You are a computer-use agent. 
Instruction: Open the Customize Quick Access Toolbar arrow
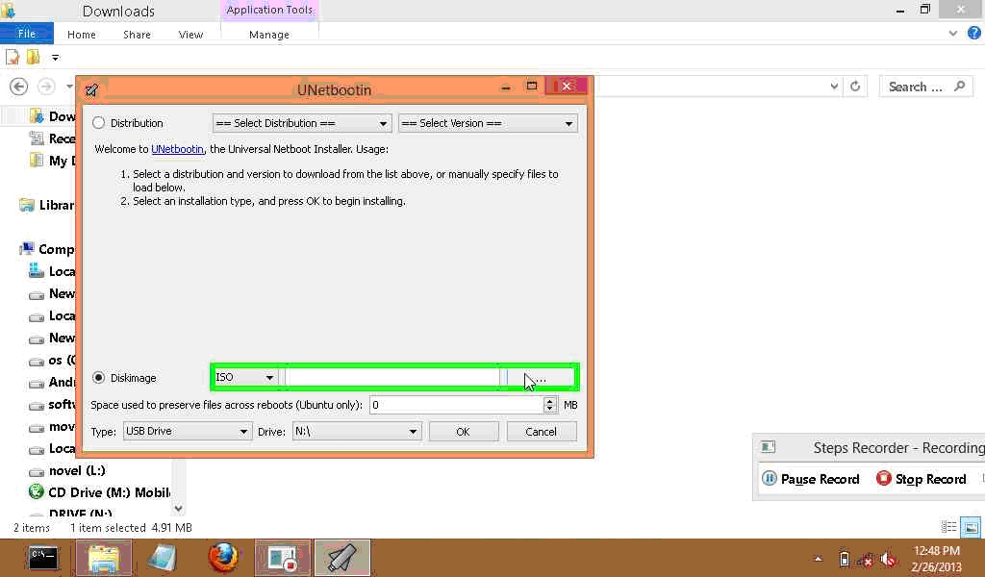click(x=55, y=58)
